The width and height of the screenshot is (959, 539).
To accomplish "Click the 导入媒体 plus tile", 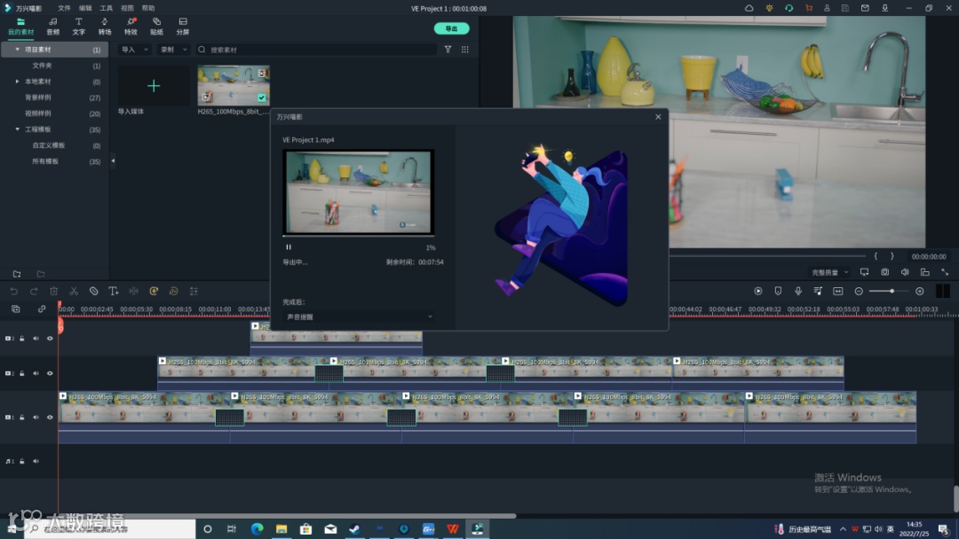I will coord(154,85).
